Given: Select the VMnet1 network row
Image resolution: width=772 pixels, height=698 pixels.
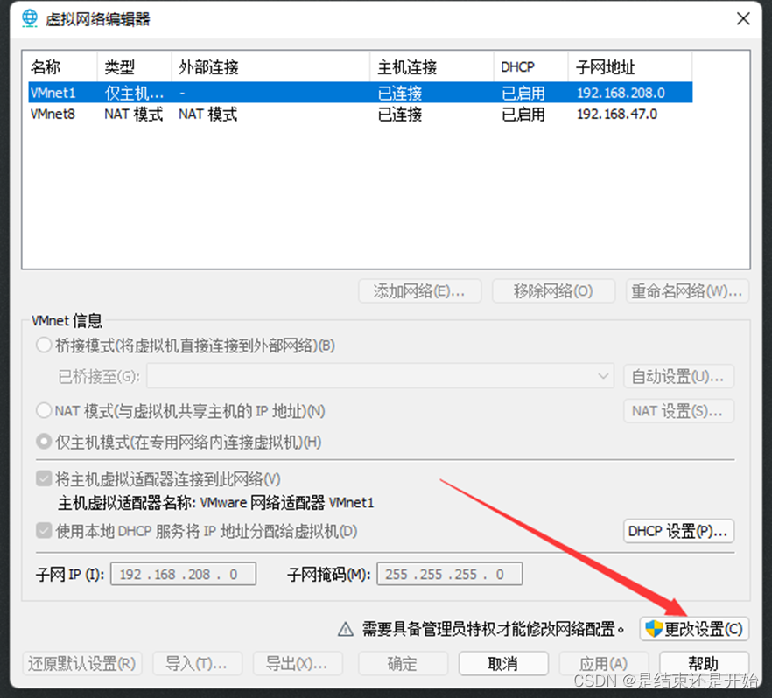Looking at the screenshot, I should [360, 93].
